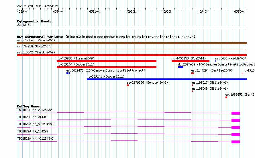Open TBC1D22A|NM_001284304 transcript label
The height and width of the screenshot is (158, 255).
click(x=35, y=110)
